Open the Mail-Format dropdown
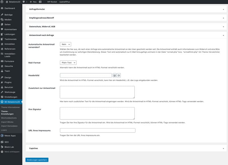The width and height of the screenshot is (228, 165). [x=68, y=62]
